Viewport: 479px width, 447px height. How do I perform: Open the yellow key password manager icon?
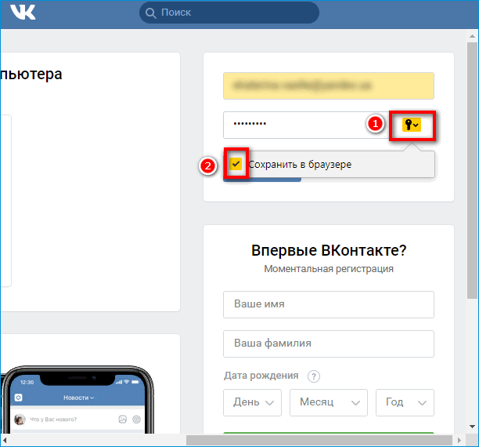412,125
